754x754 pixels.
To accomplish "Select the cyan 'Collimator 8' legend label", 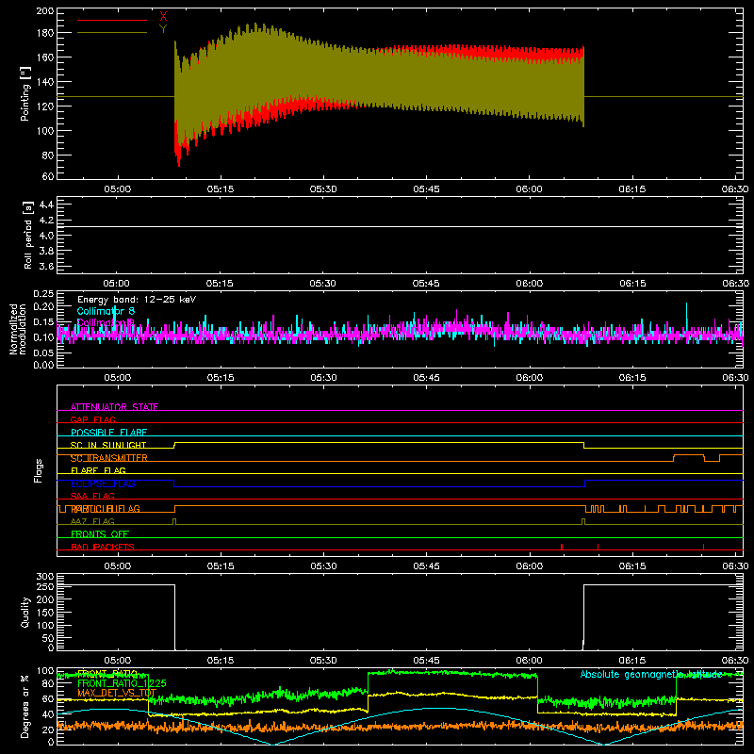I will click(106, 311).
